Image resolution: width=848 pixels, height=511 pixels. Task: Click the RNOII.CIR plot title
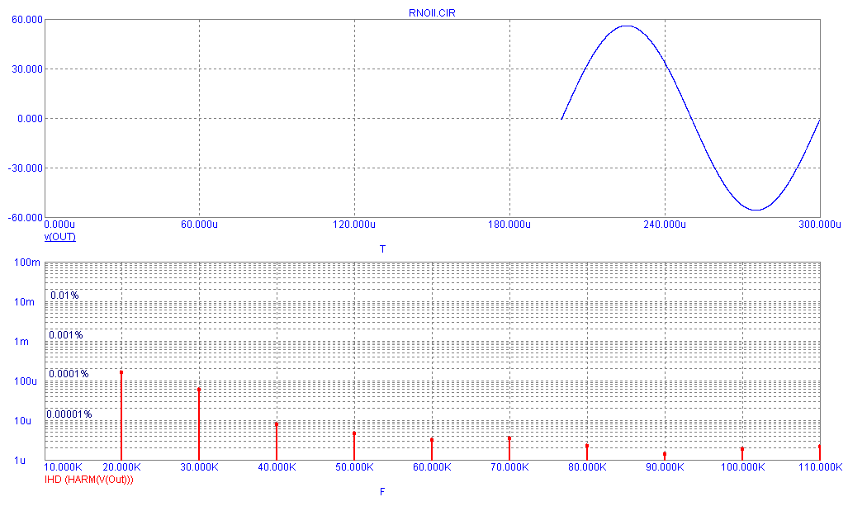432,13
